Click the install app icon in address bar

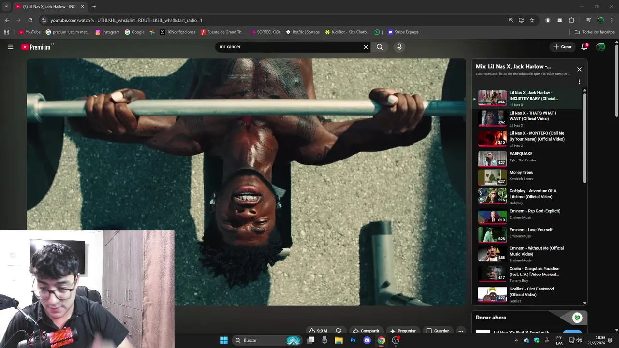521,20
